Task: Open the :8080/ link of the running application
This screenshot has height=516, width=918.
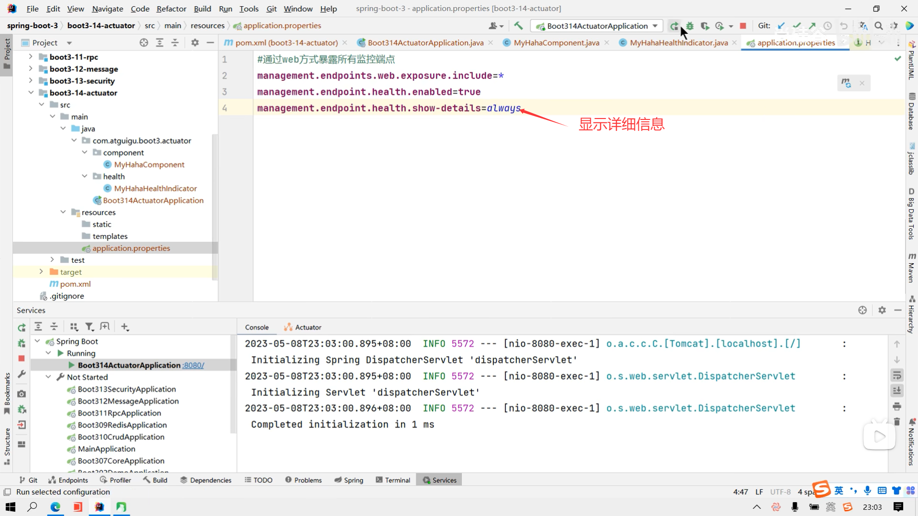Action: tap(193, 365)
